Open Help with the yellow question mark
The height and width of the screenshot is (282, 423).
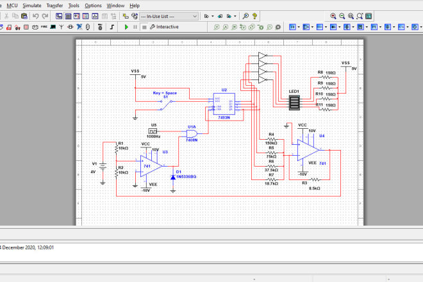click(254, 16)
